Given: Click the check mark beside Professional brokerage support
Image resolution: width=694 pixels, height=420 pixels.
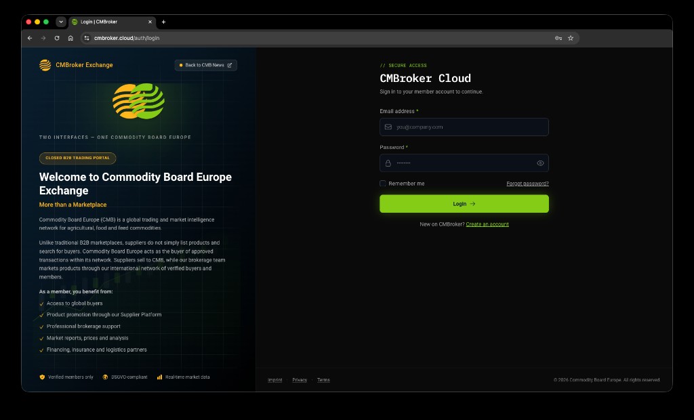Looking at the screenshot, I should [41, 327].
